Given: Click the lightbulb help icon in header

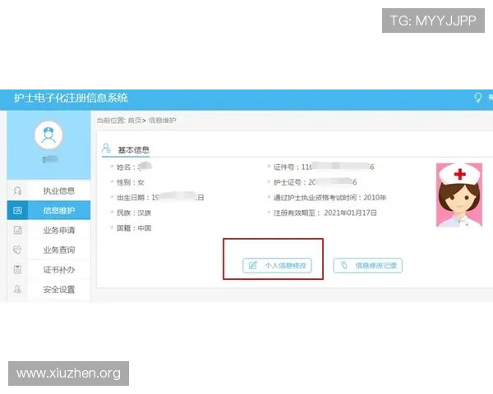Looking at the screenshot, I should (477, 98).
